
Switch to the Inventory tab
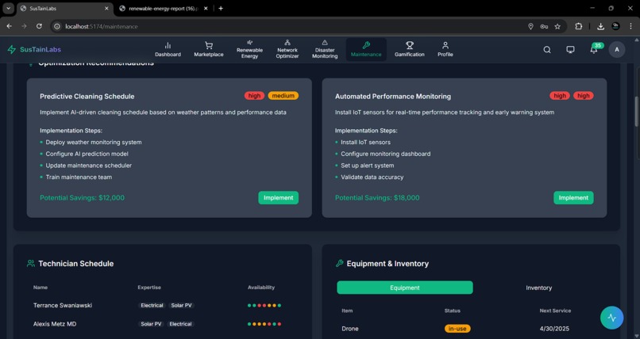[x=539, y=288]
